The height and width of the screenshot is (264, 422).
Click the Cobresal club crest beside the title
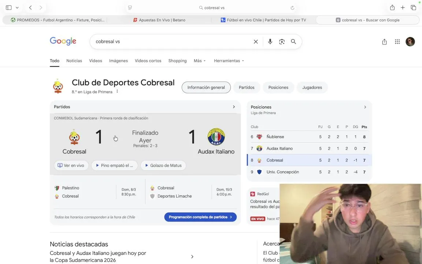(x=58, y=86)
